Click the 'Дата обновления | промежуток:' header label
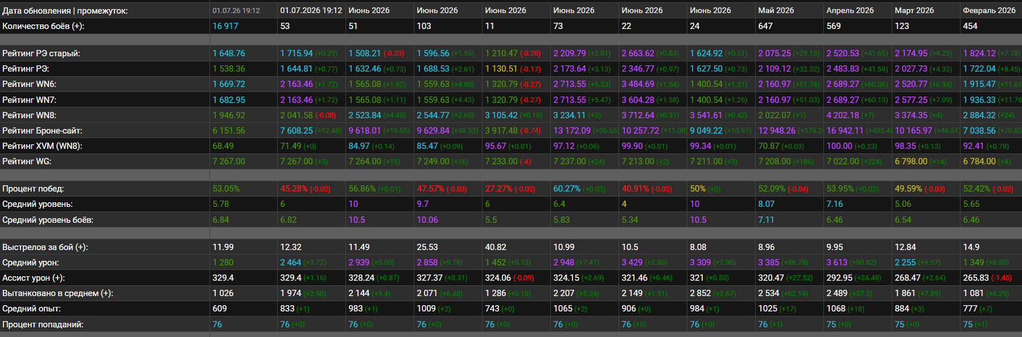The image size is (1022, 337). [x=65, y=10]
